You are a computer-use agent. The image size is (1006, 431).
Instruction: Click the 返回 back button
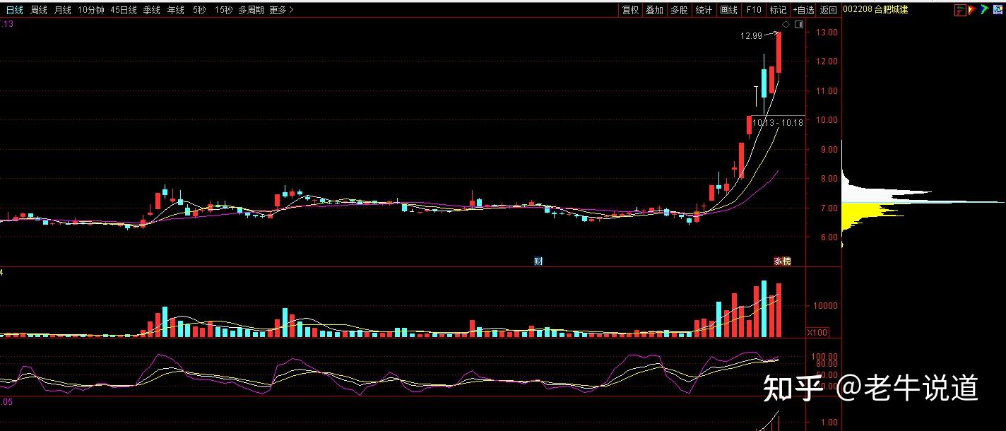[828, 10]
